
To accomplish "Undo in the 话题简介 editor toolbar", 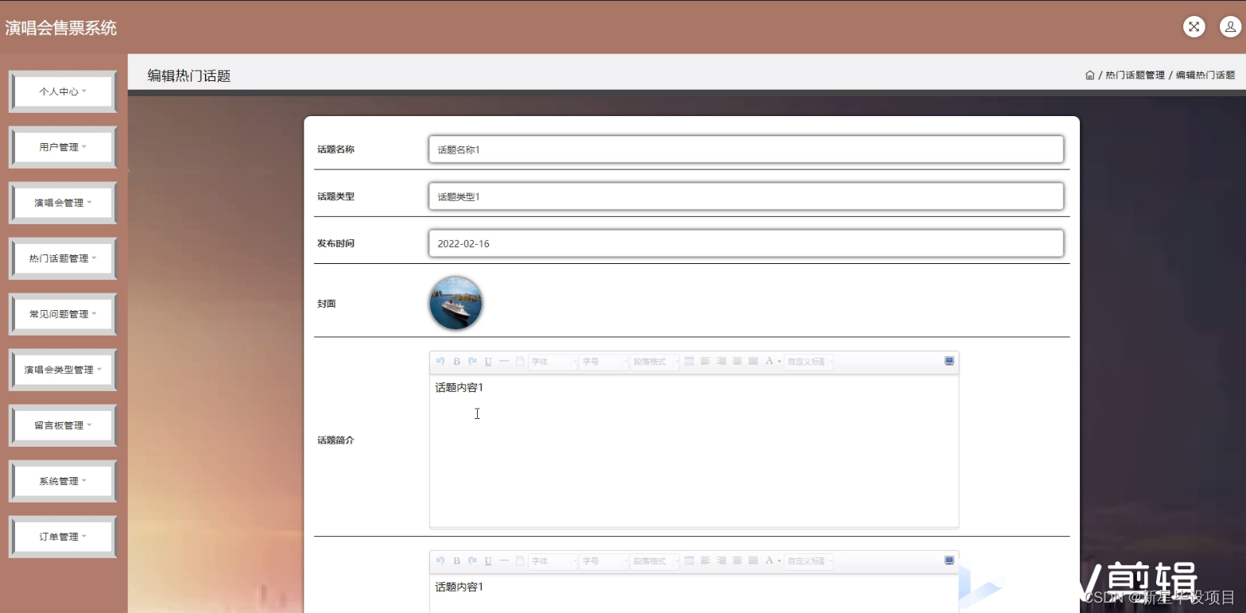I will (x=441, y=361).
